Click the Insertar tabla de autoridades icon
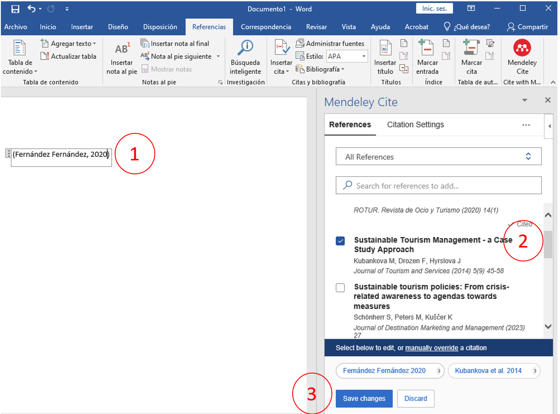The height and width of the screenshot is (414, 560). pos(490,43)
